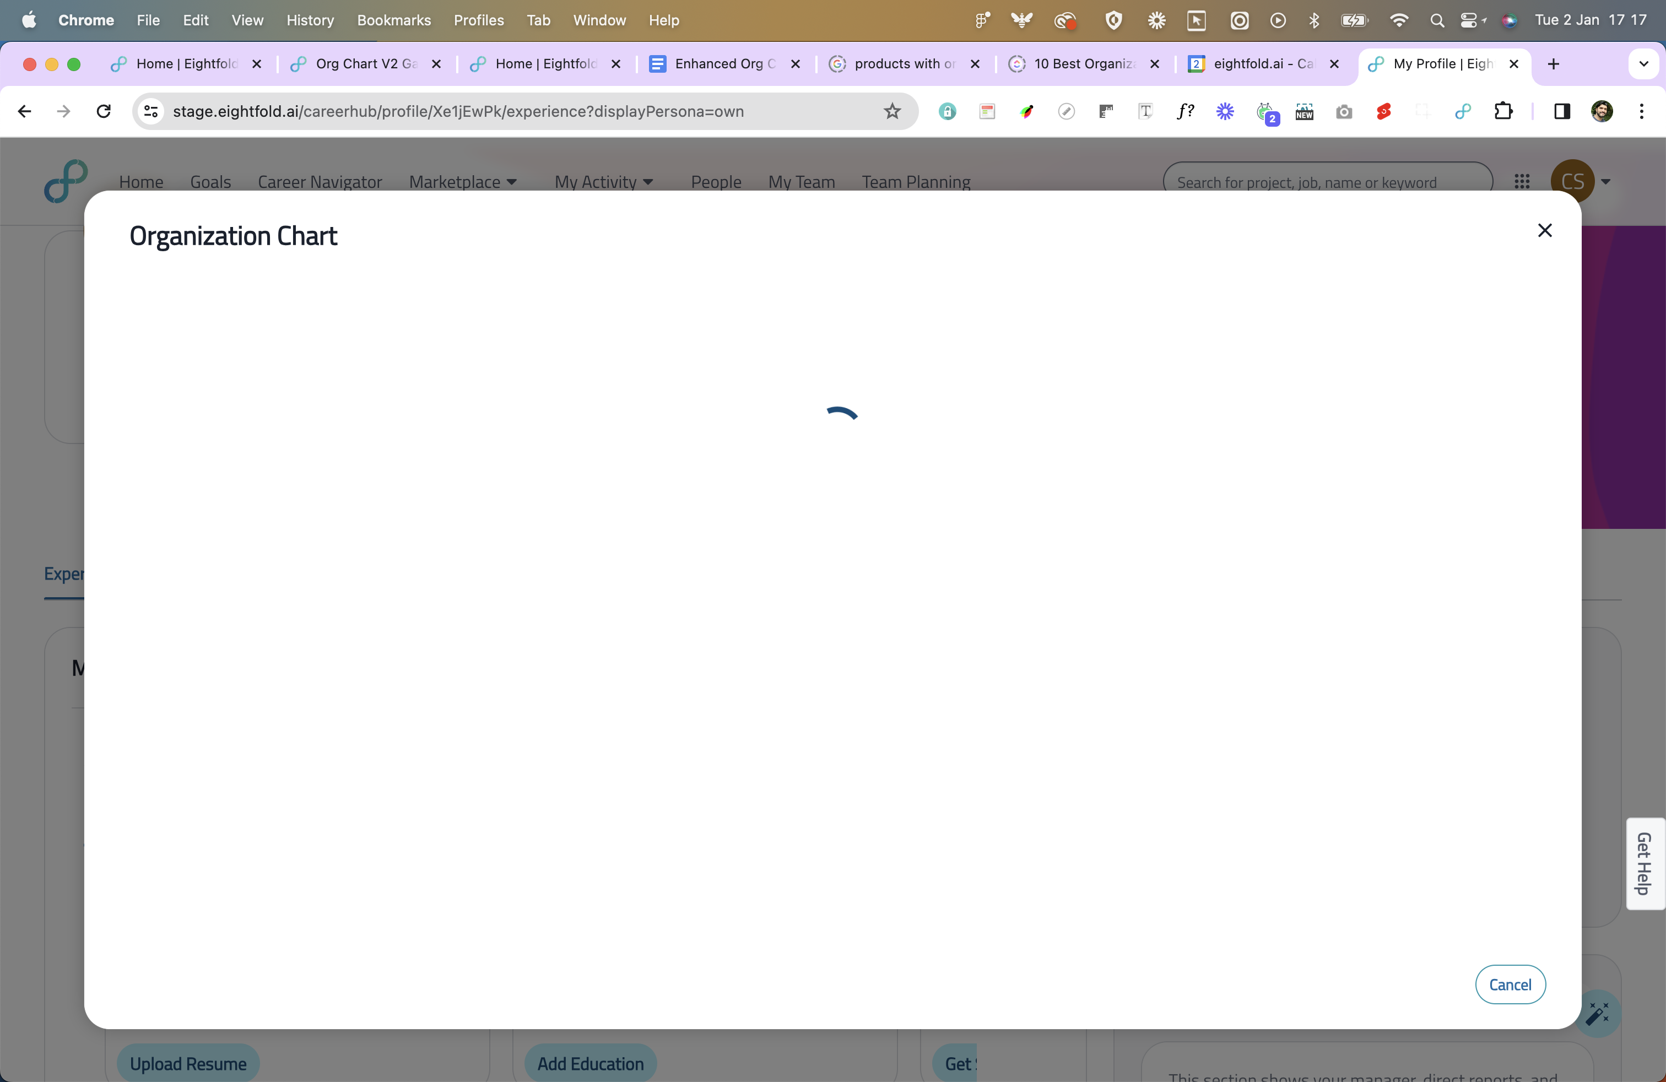Open the History menu
Viewport: 1666px width, 1082px height.
pyautogui.click(x=310, y=20)
